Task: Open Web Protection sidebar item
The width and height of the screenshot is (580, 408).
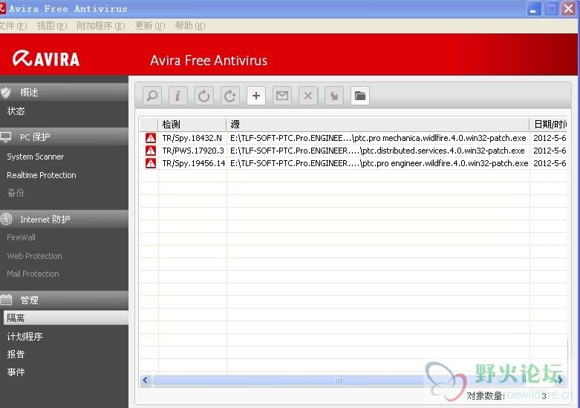Action: click(x=34, y=256)
